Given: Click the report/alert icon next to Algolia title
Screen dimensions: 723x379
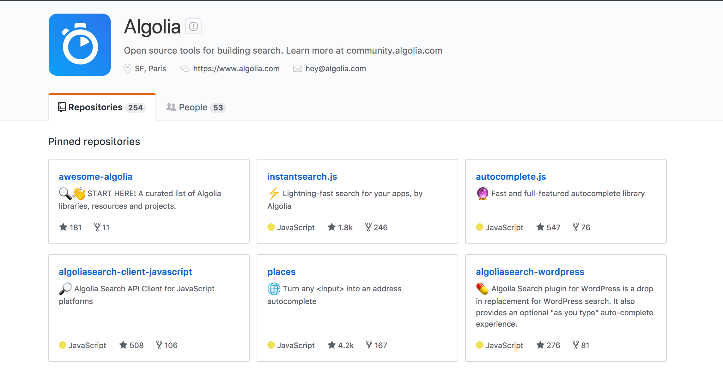Looking at the screenshot, I should point(193,26).
